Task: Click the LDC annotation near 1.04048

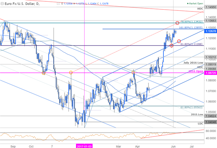Action: 200,124
